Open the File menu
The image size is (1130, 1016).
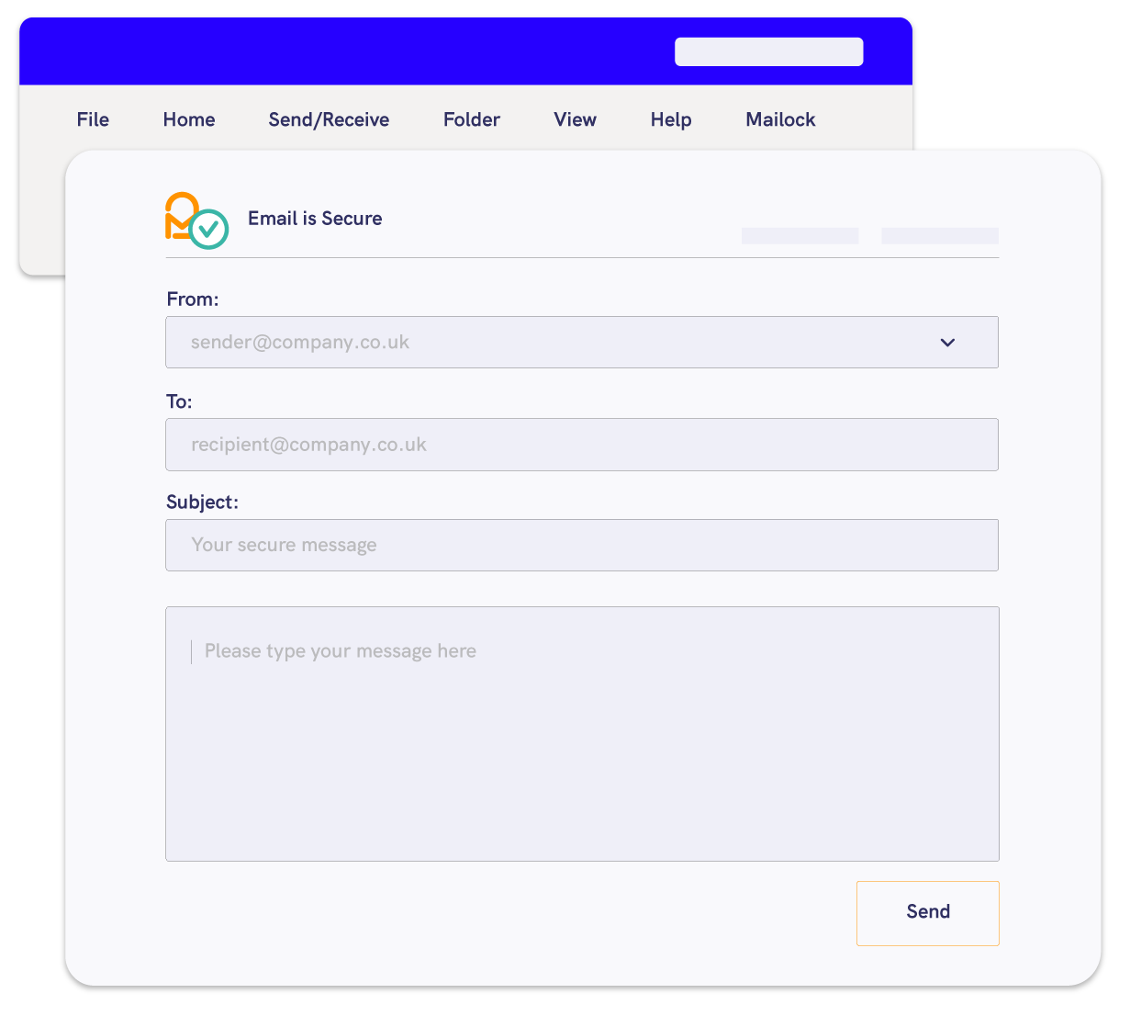92,119
